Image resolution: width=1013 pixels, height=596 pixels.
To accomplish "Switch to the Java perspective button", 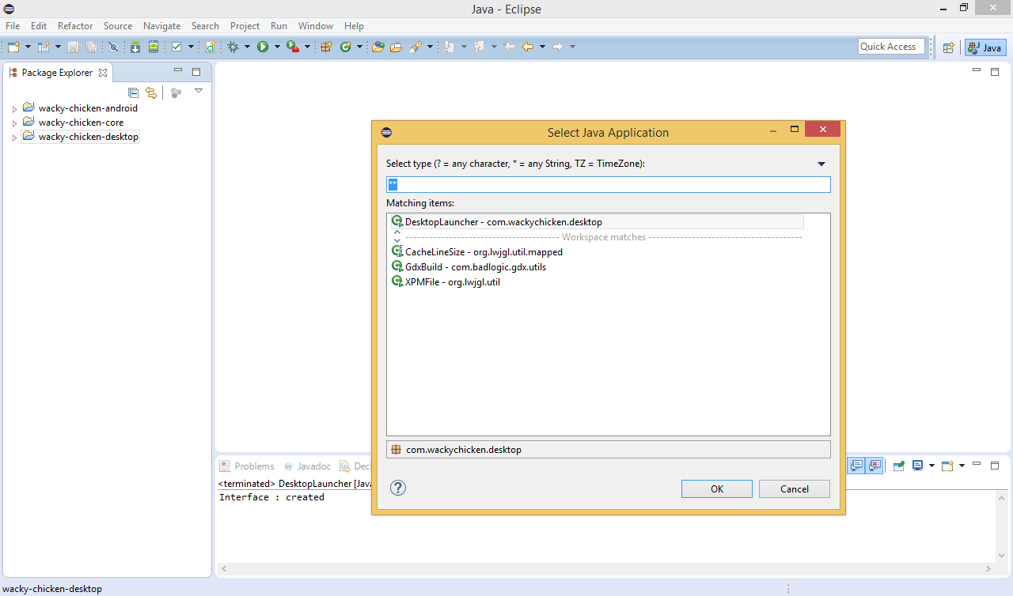I will coord(985,47).
